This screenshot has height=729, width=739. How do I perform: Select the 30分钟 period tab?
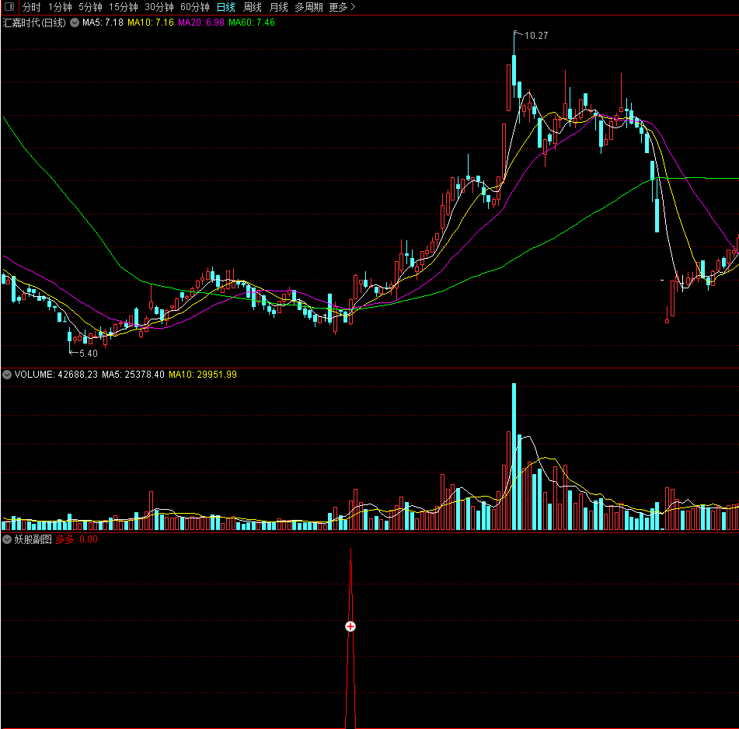[159, 7]
